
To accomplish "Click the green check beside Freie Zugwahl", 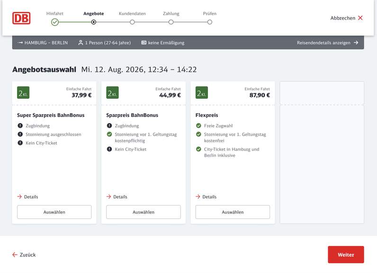I will tap(198, 125).
